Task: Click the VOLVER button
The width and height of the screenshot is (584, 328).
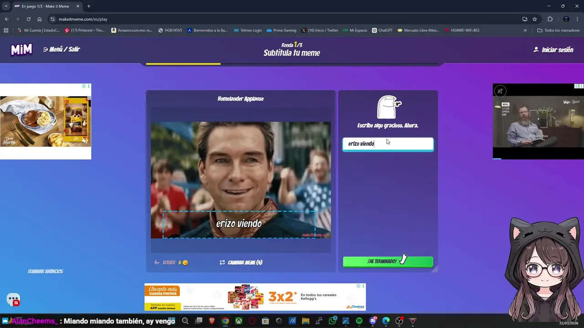Action: (171, 262)
